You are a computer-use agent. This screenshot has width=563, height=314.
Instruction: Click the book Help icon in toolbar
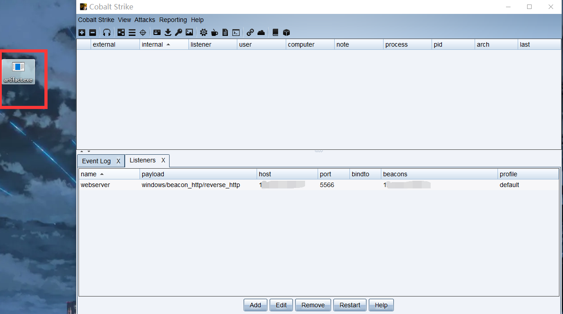(x=275, y=33)
